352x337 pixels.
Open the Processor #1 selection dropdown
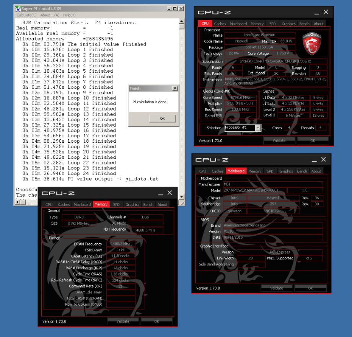coord(258,128)
